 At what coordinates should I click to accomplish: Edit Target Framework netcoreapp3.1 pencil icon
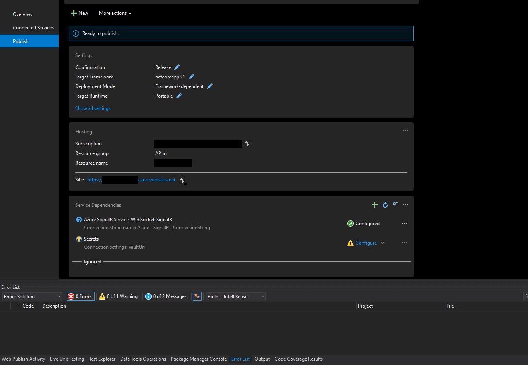(192, 77)
